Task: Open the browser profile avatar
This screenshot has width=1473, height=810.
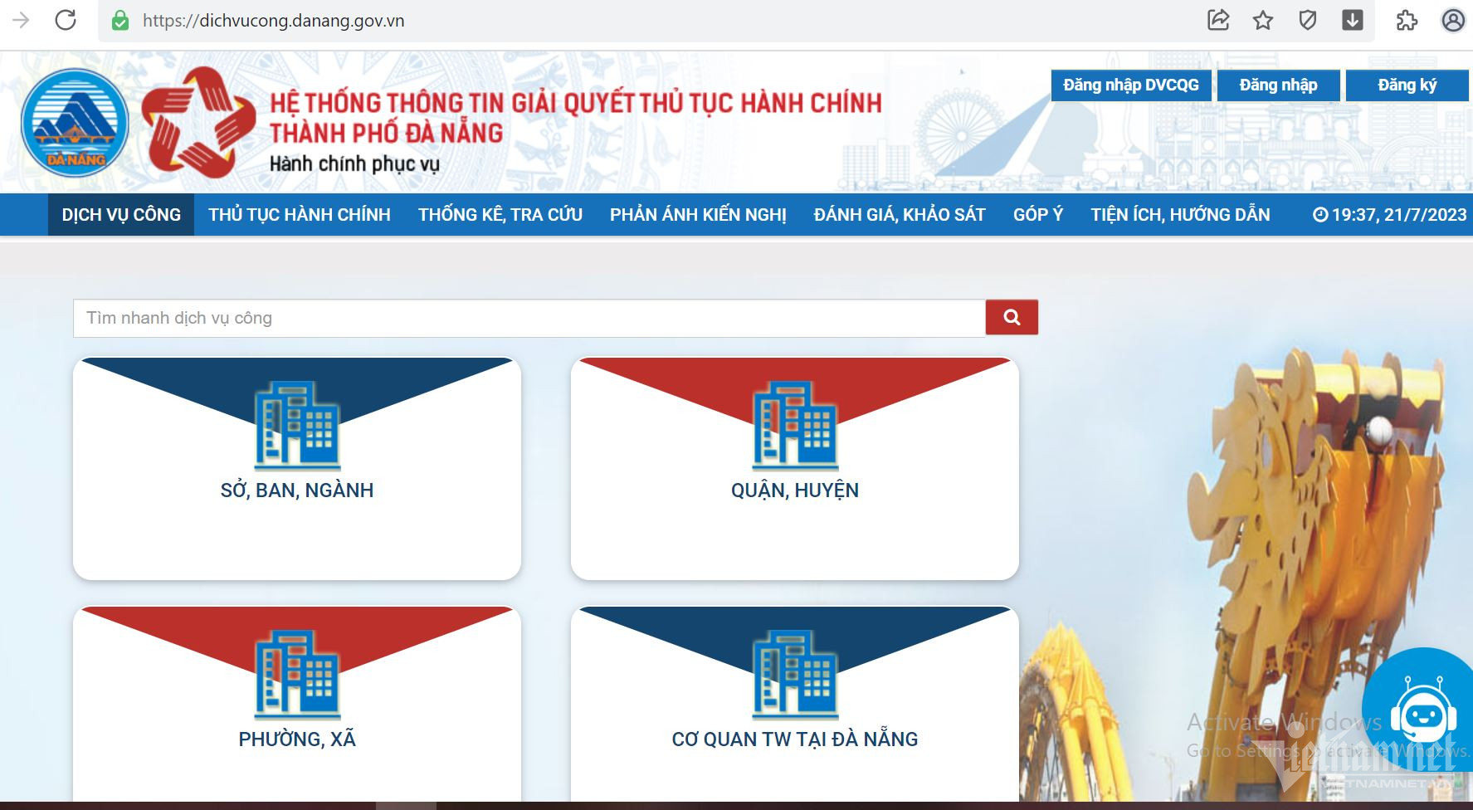Action: 1453,20
